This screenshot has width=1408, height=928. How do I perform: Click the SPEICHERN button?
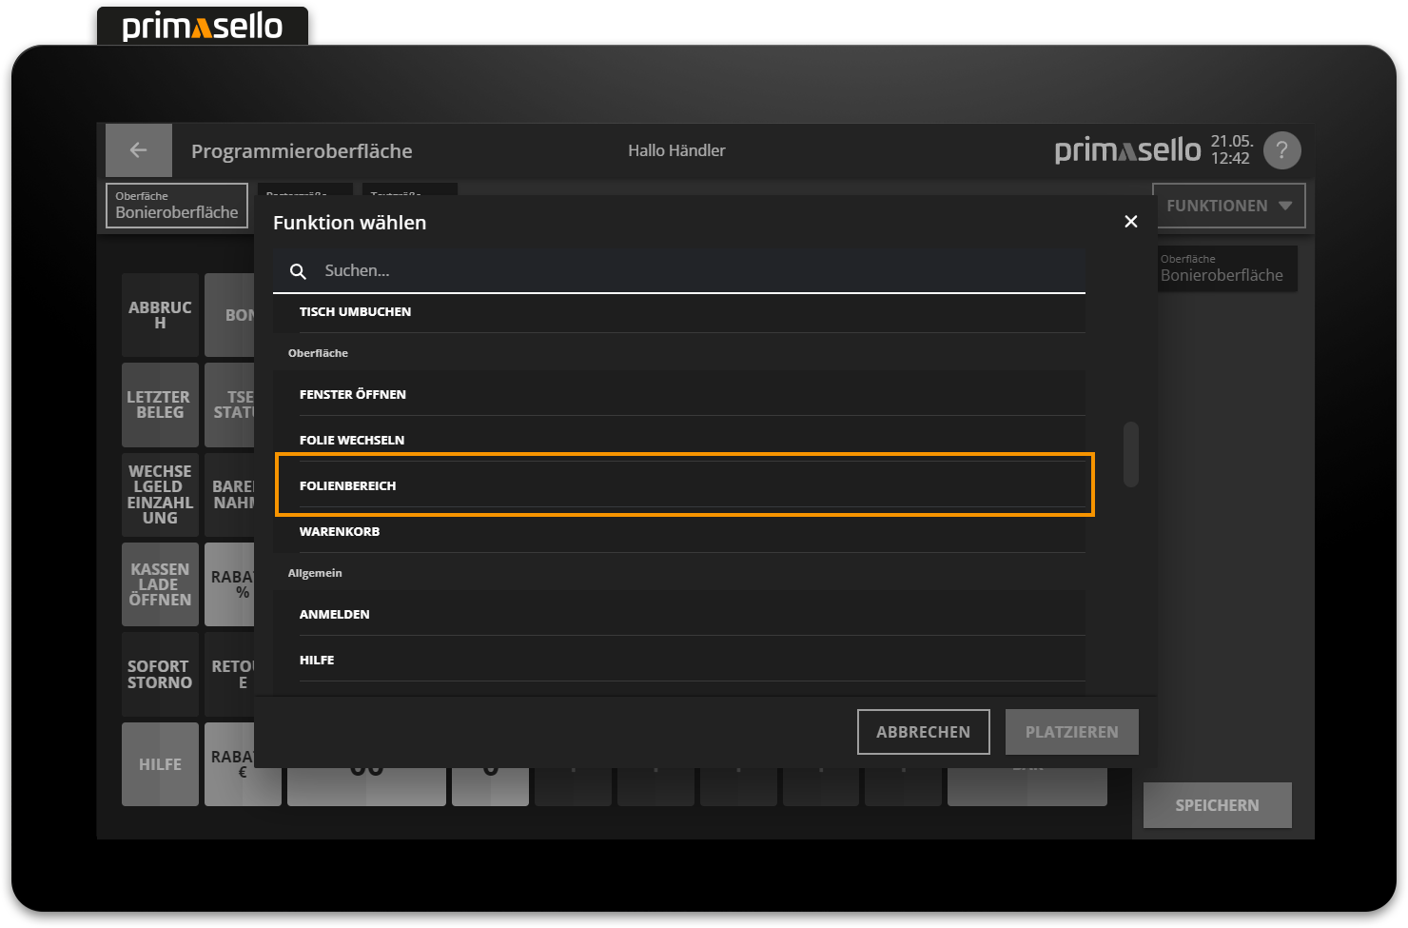tap(1217, 804)
